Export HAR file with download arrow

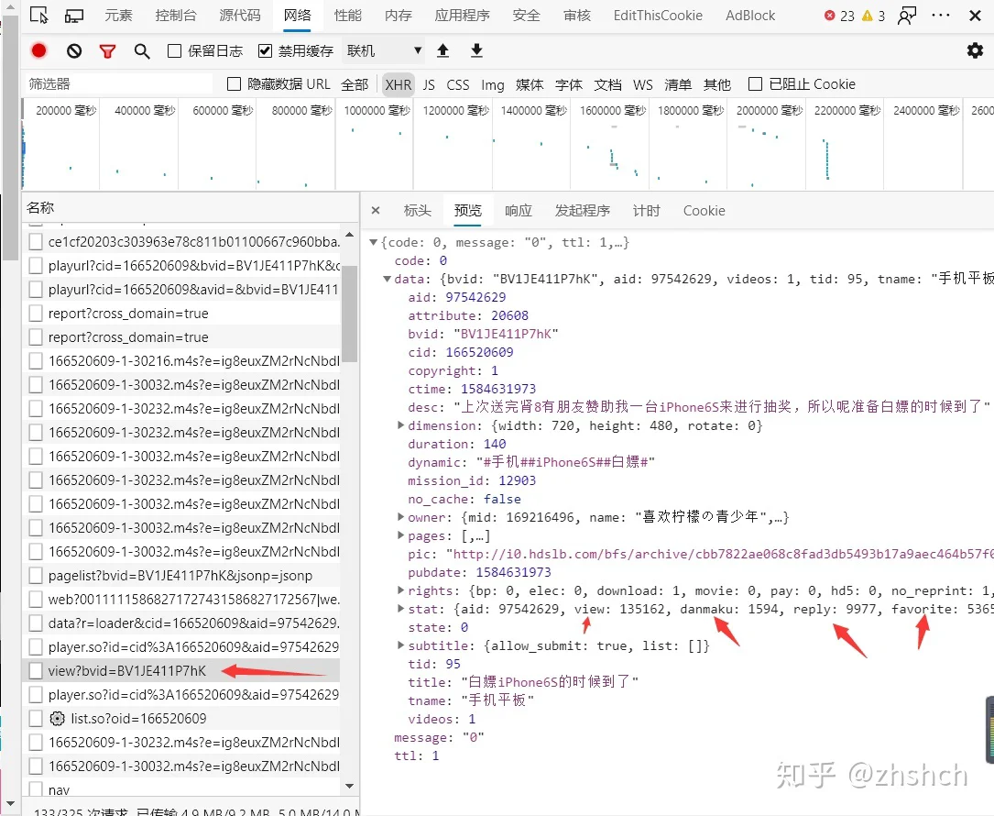coord(476,50)
